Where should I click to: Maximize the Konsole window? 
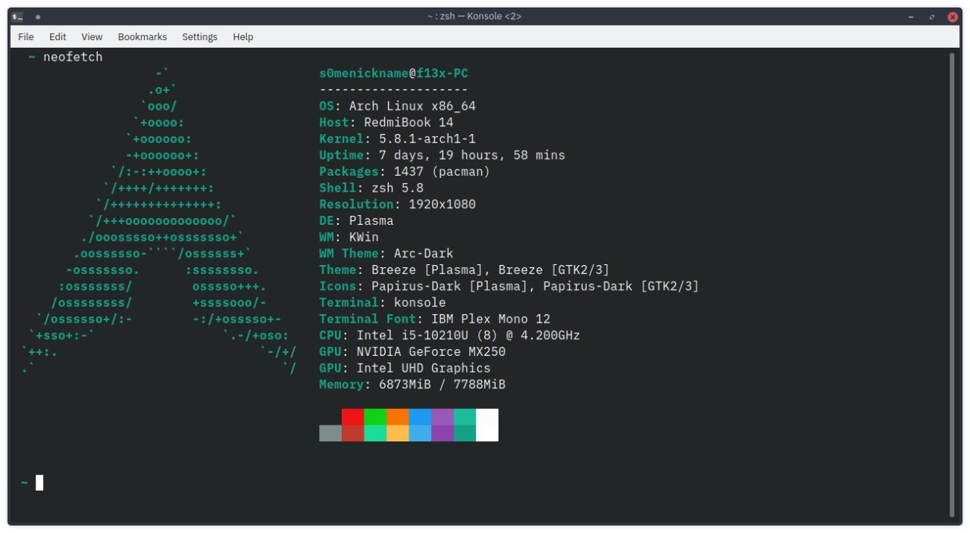pyautogui.click(x=932, y=16)
